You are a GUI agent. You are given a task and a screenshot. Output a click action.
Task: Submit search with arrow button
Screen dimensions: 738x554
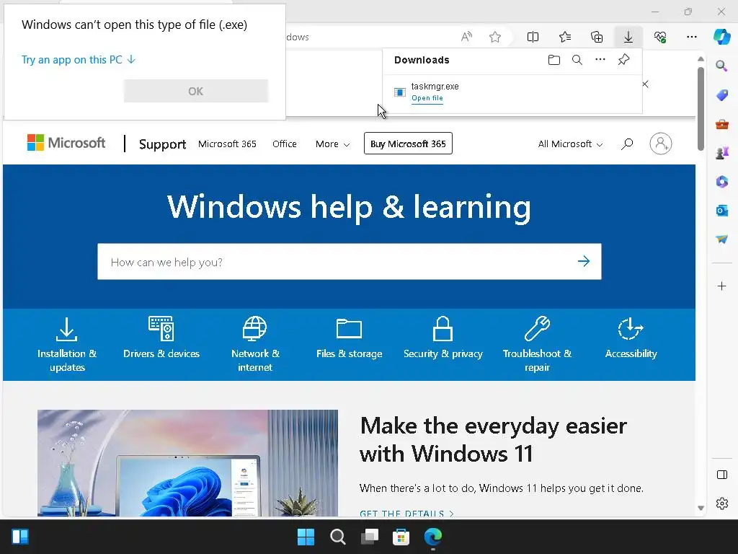pos(584,261)
